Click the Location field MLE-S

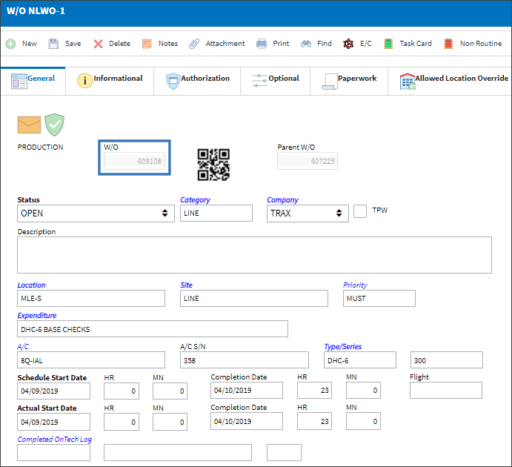tap(91, 299)
